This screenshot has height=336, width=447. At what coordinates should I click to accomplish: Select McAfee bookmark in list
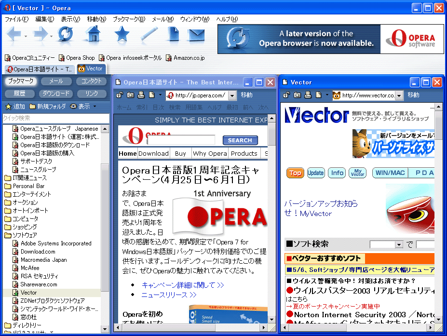coord(26,268)
